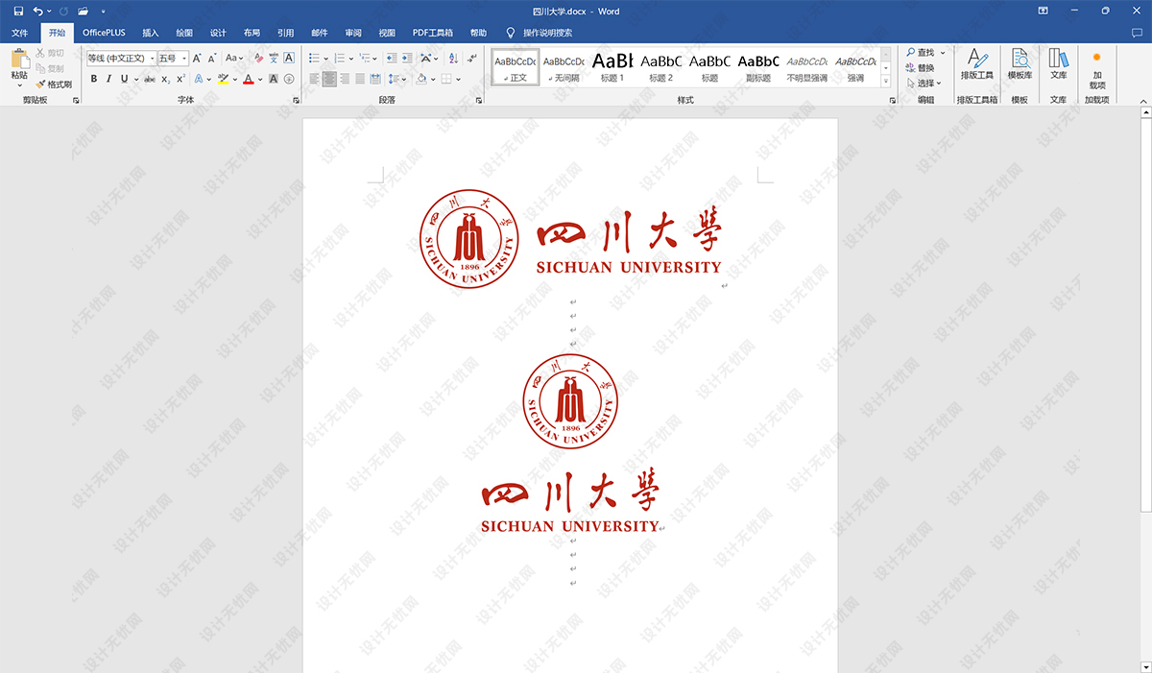Open the 排版工具 typesetting tool
This screenshot has height=673, width=1152.
coord(977,64)
